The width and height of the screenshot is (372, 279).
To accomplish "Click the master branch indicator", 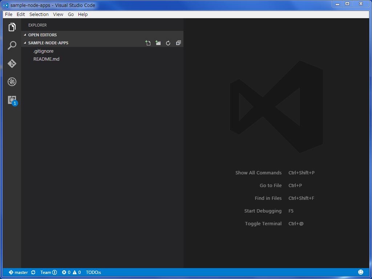I will click(x=18, y=272).
